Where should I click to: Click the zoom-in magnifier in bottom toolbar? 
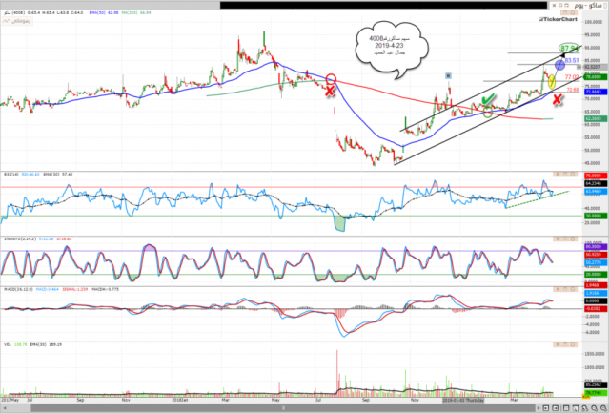coord(595,408)
